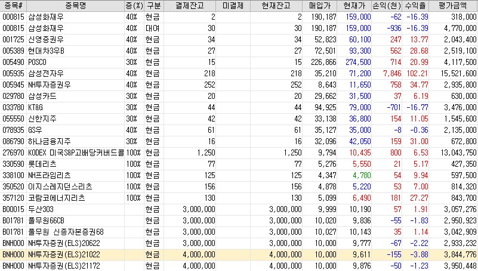
Task: Click stock code 276970
Action: click(13, 152)
